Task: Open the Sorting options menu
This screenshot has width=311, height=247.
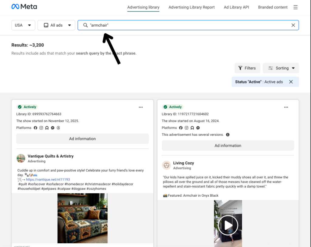Action: coord(281,68)
